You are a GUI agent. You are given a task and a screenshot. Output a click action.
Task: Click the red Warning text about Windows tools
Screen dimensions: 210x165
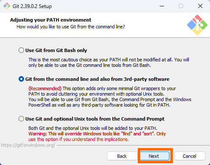(x=97, y=136)
